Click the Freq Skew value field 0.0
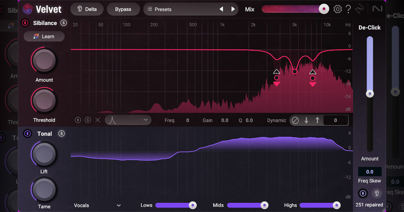This screenshot has width=404, height=212. pos(370,172)
